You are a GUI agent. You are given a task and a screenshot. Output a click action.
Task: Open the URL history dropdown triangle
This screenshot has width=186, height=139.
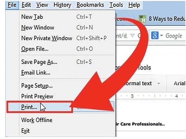point(132,36)
